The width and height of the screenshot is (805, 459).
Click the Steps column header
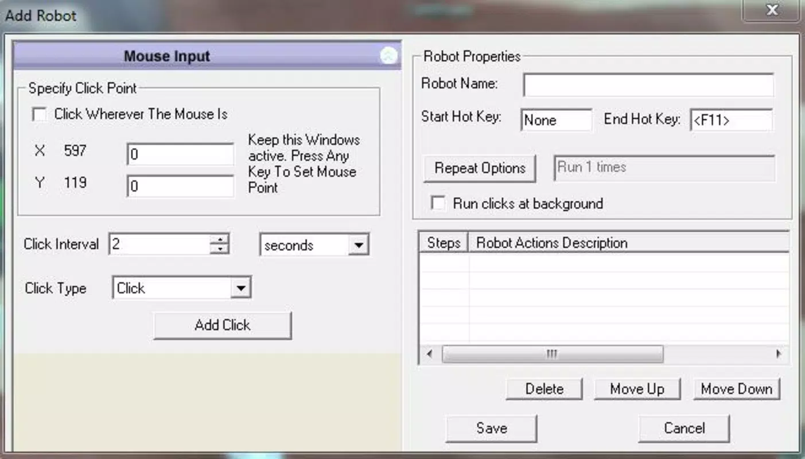[444, 243]
